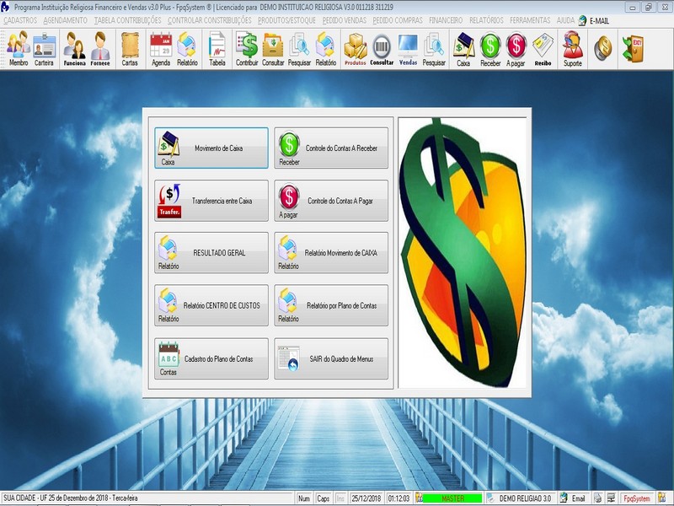The image size is (674, 506).
Task: Click the Num indicator in status bar
Action: (x=304, y=498)
